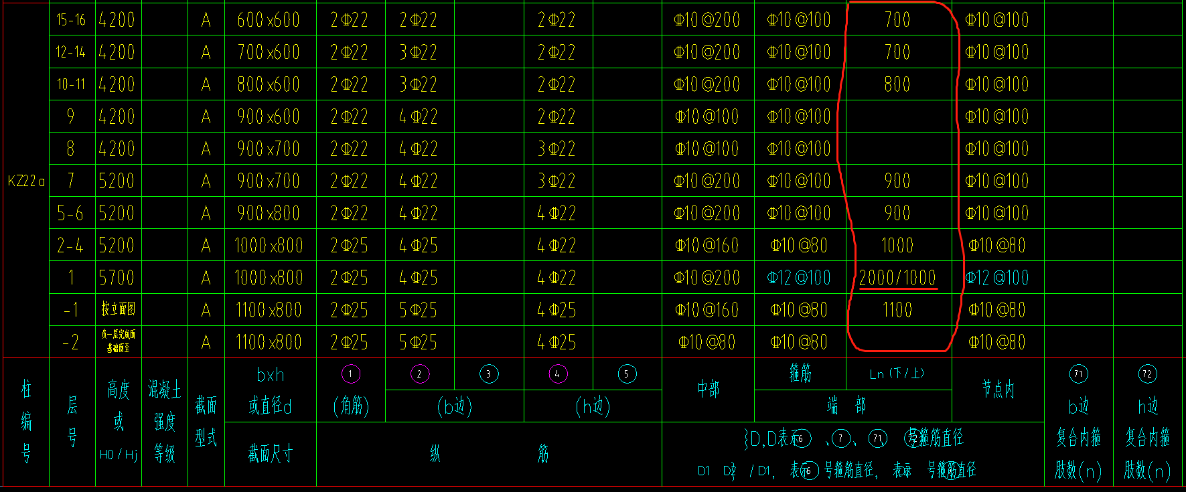Select middle stirrup Φ10@80 in floor -2 row
The height and width of the screenshot is (492, 1186).
point(707,342)
